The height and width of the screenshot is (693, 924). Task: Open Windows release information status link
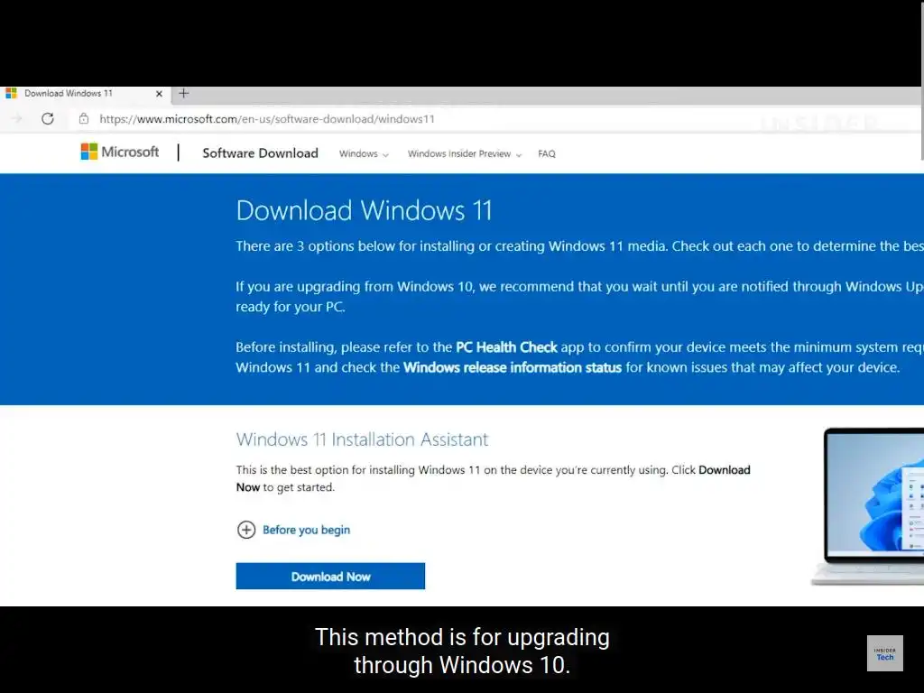tap(513, 368)
